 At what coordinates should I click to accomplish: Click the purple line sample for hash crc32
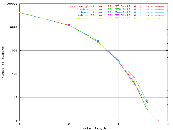tap(159, 15)
